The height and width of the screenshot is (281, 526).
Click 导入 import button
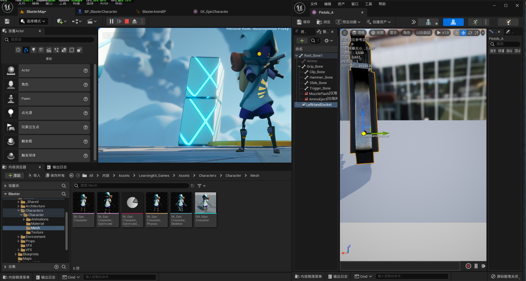[34, 175]
